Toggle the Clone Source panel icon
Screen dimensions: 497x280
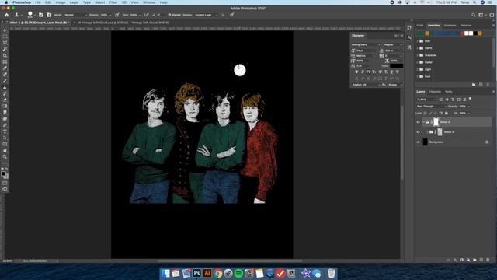[49, 15]
